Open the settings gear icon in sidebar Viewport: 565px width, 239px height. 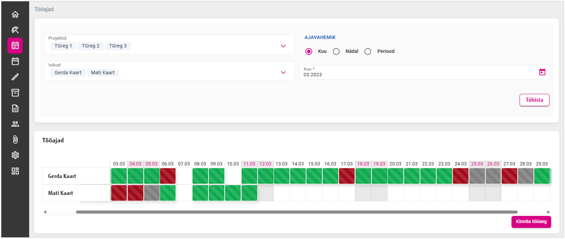[15, 155]
